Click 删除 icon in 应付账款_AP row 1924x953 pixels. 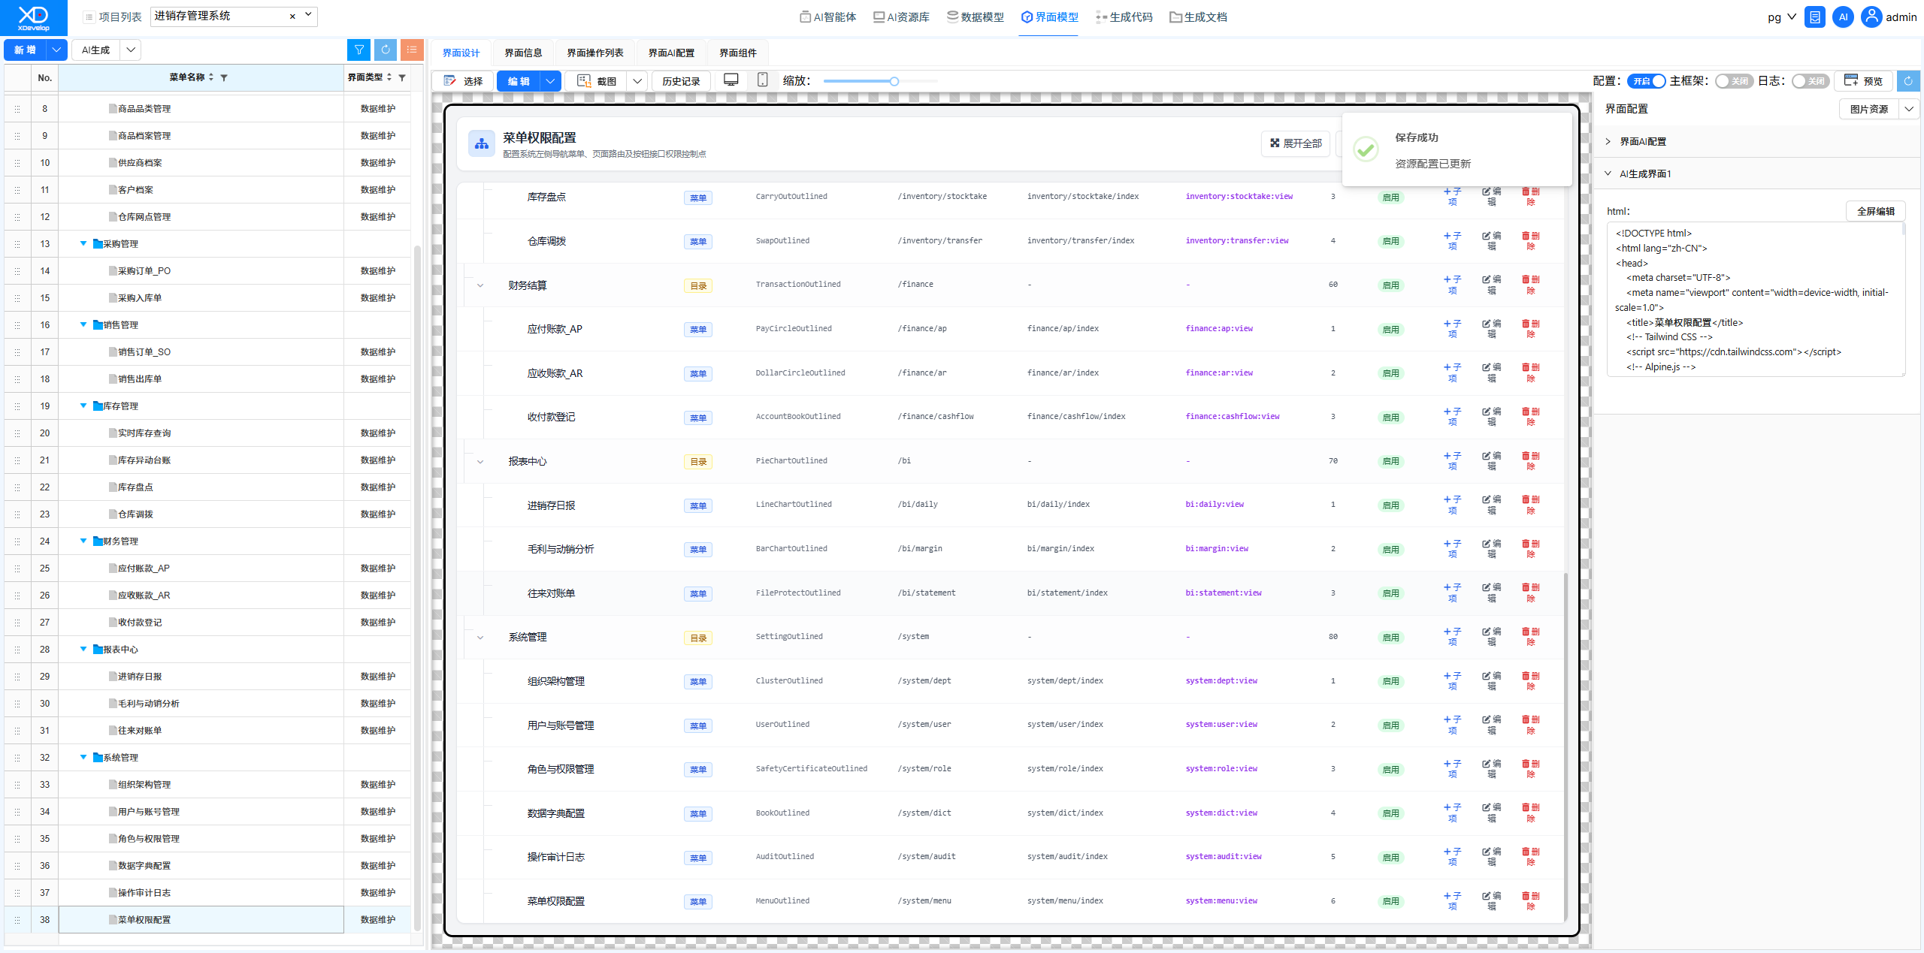1531,329
